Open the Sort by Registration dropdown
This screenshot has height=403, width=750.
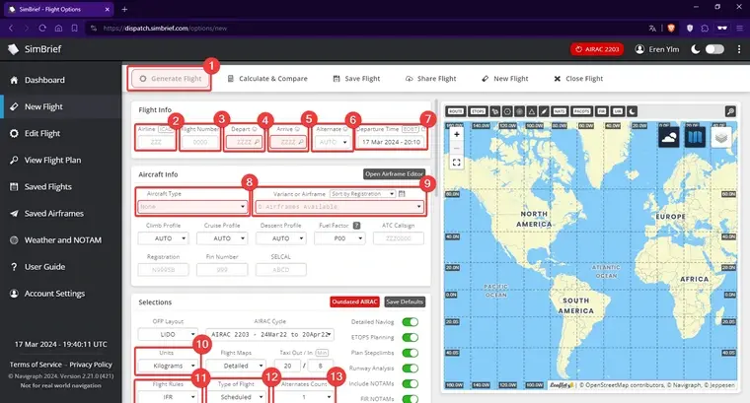(x=362, y=194)
